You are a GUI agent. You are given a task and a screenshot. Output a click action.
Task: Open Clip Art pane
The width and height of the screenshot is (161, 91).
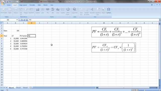[x=21, y=11]
